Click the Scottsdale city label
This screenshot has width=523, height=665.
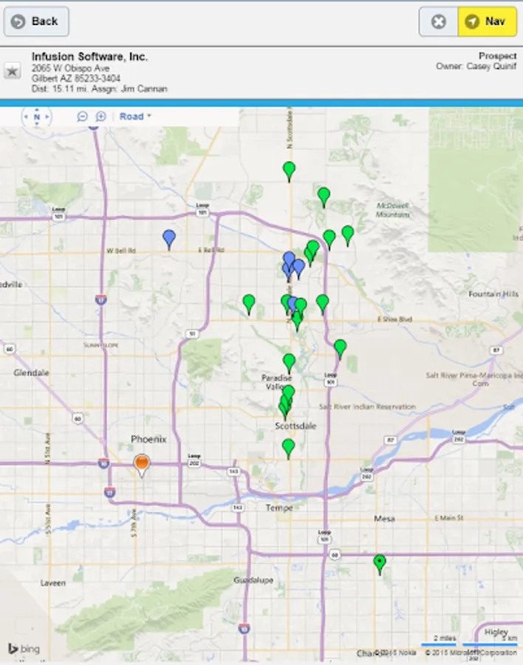295,426
